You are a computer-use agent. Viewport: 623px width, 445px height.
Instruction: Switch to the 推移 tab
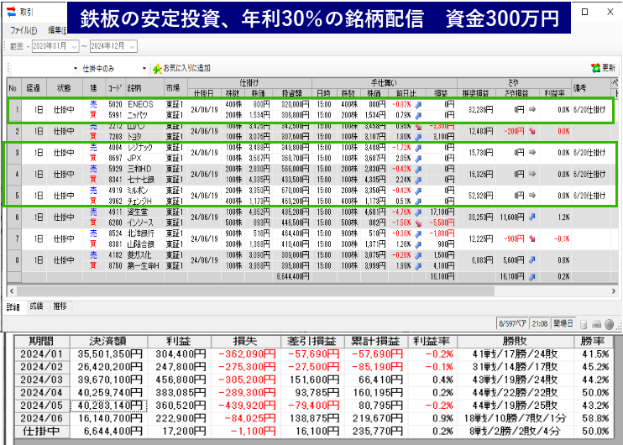60,306
